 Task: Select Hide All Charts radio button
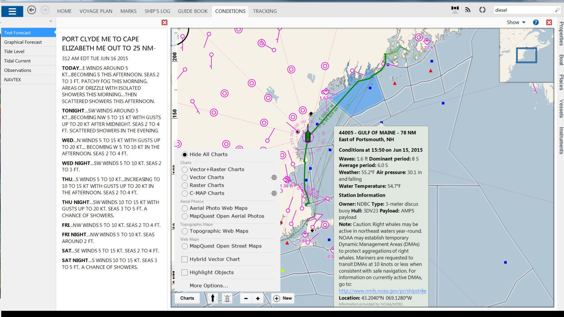click(185, 154)
